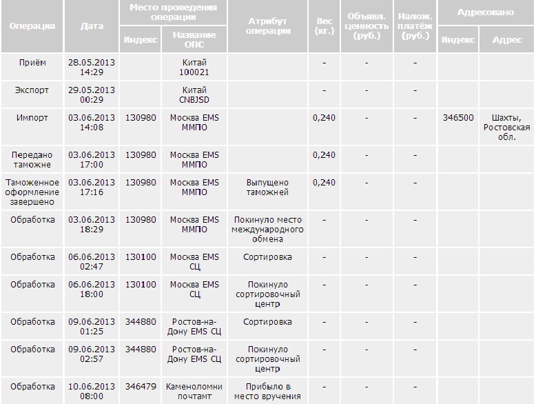Viewport: 536px width, 404px height.
Task: Click index '344880' in 01:25 row
Action: pos(141,322)
